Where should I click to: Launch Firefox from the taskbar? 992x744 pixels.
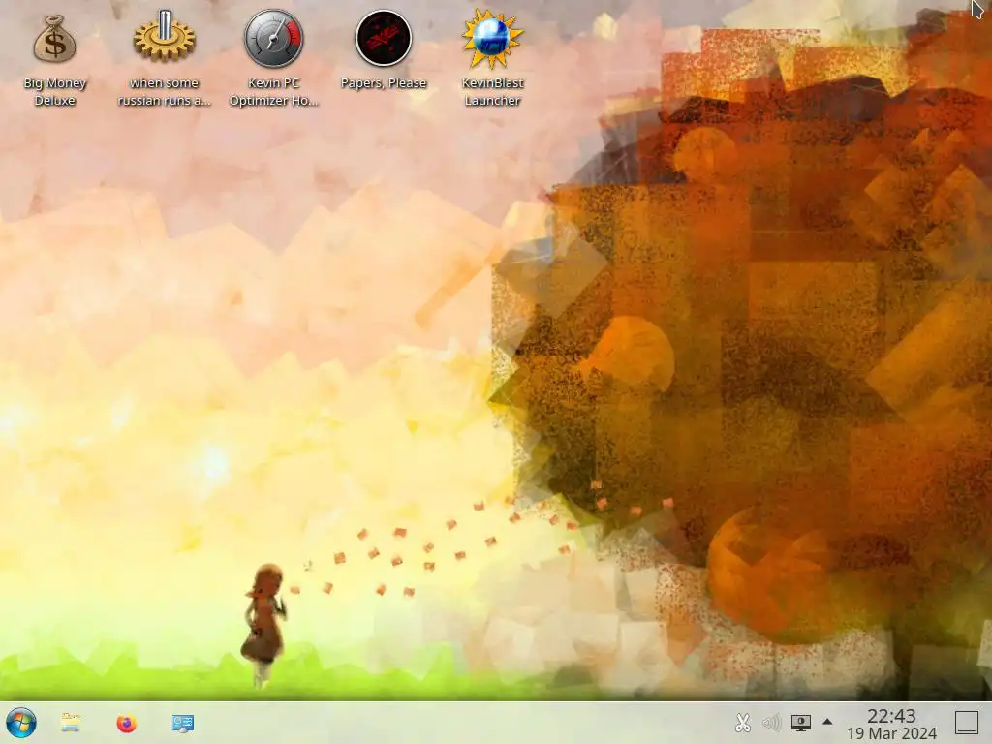[x=127, y=723]
